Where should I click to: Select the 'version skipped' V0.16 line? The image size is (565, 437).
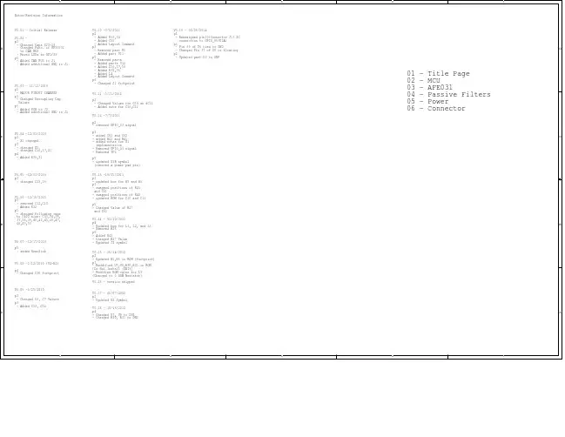pyautogui.click(x=111, y=282)
